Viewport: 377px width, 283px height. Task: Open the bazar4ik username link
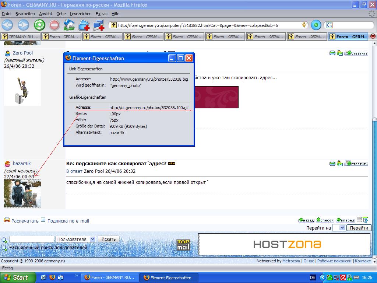[22, 163]
